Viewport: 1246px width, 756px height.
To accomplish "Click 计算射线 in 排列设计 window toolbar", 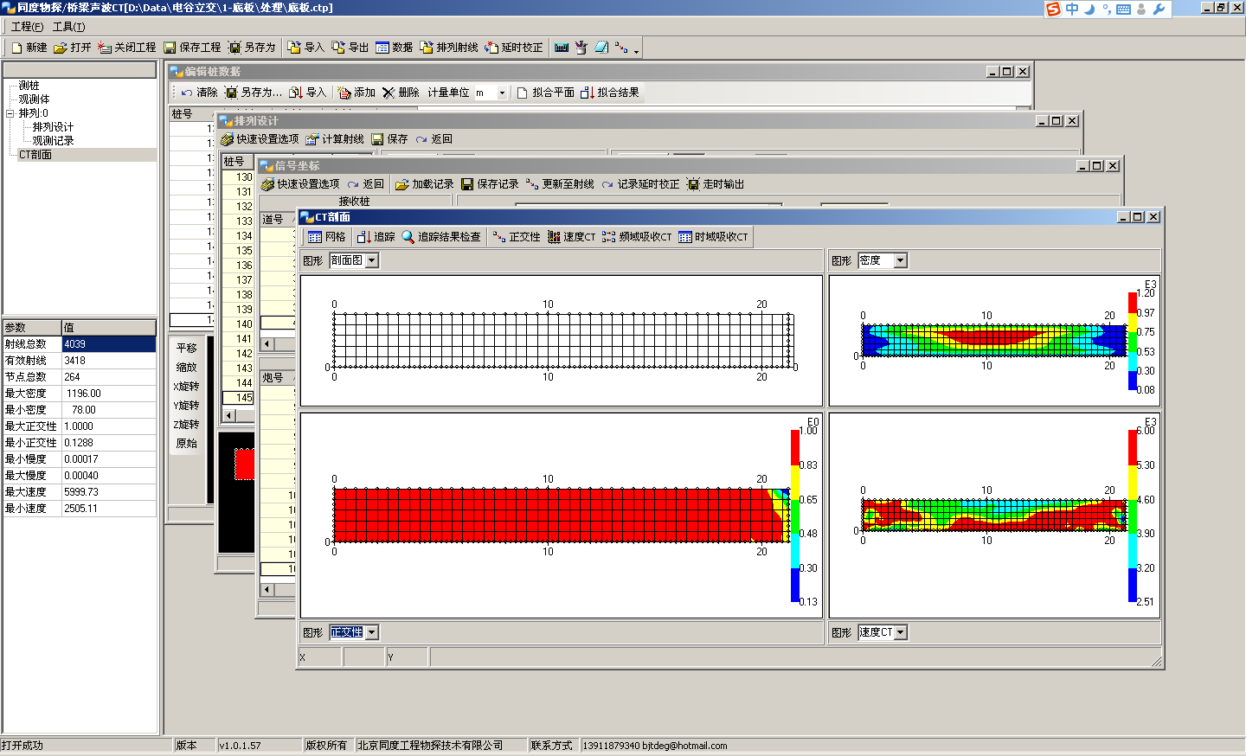I will [x=335, y=139].
